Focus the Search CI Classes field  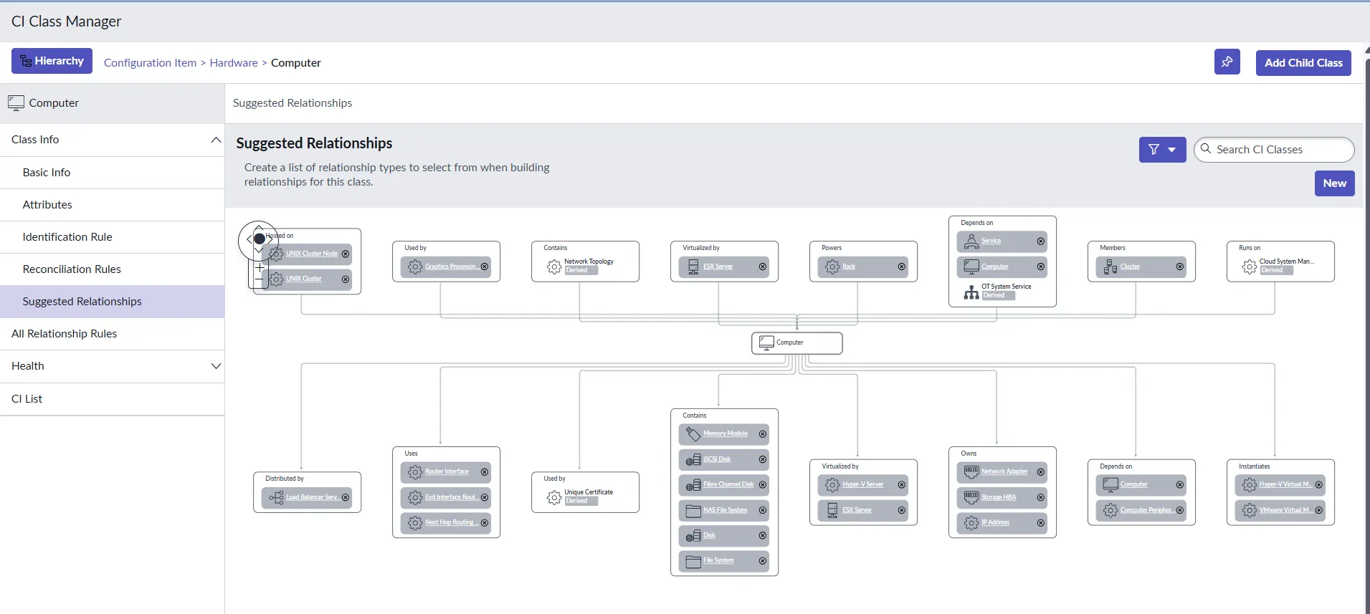coord(1274,150)
